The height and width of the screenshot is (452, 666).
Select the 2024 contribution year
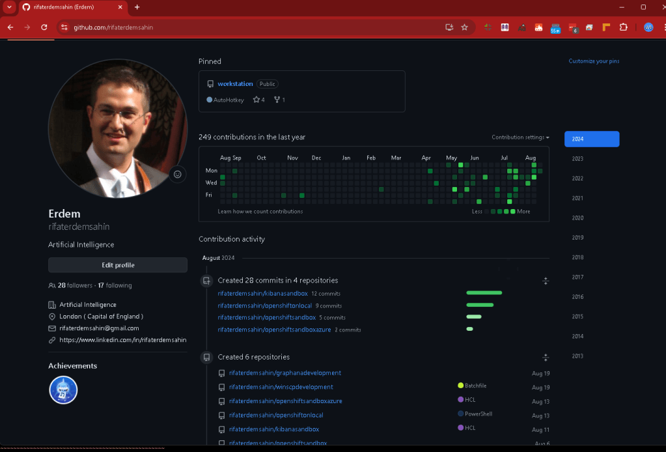[592, 139]
